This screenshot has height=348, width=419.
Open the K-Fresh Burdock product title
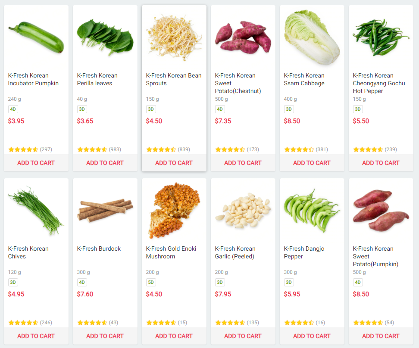(99, 249)
